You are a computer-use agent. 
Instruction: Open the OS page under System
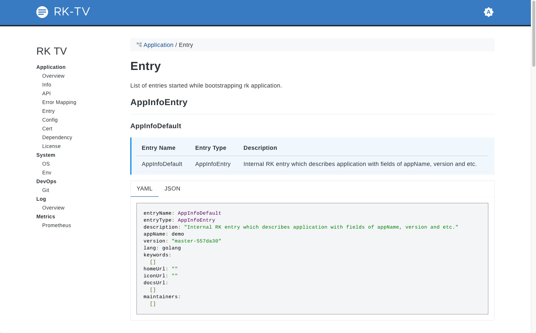coord(46,164)
